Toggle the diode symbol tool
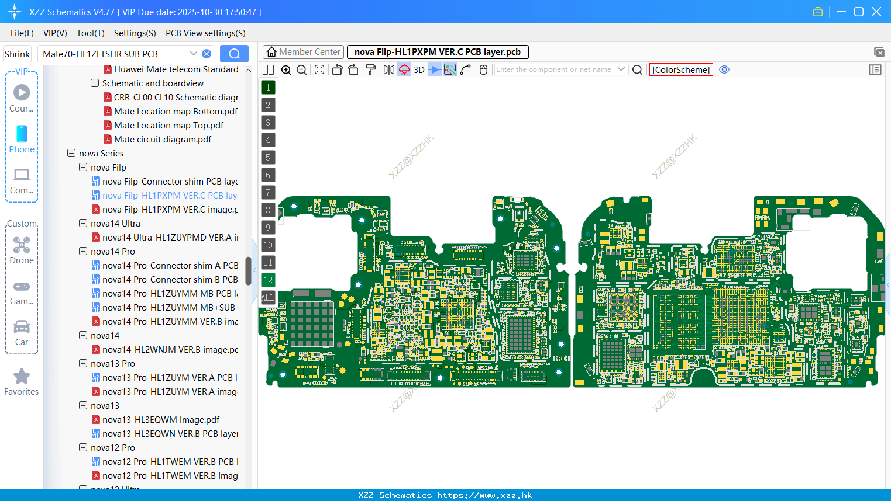This screenshot has height=501, width=891. 435,69
